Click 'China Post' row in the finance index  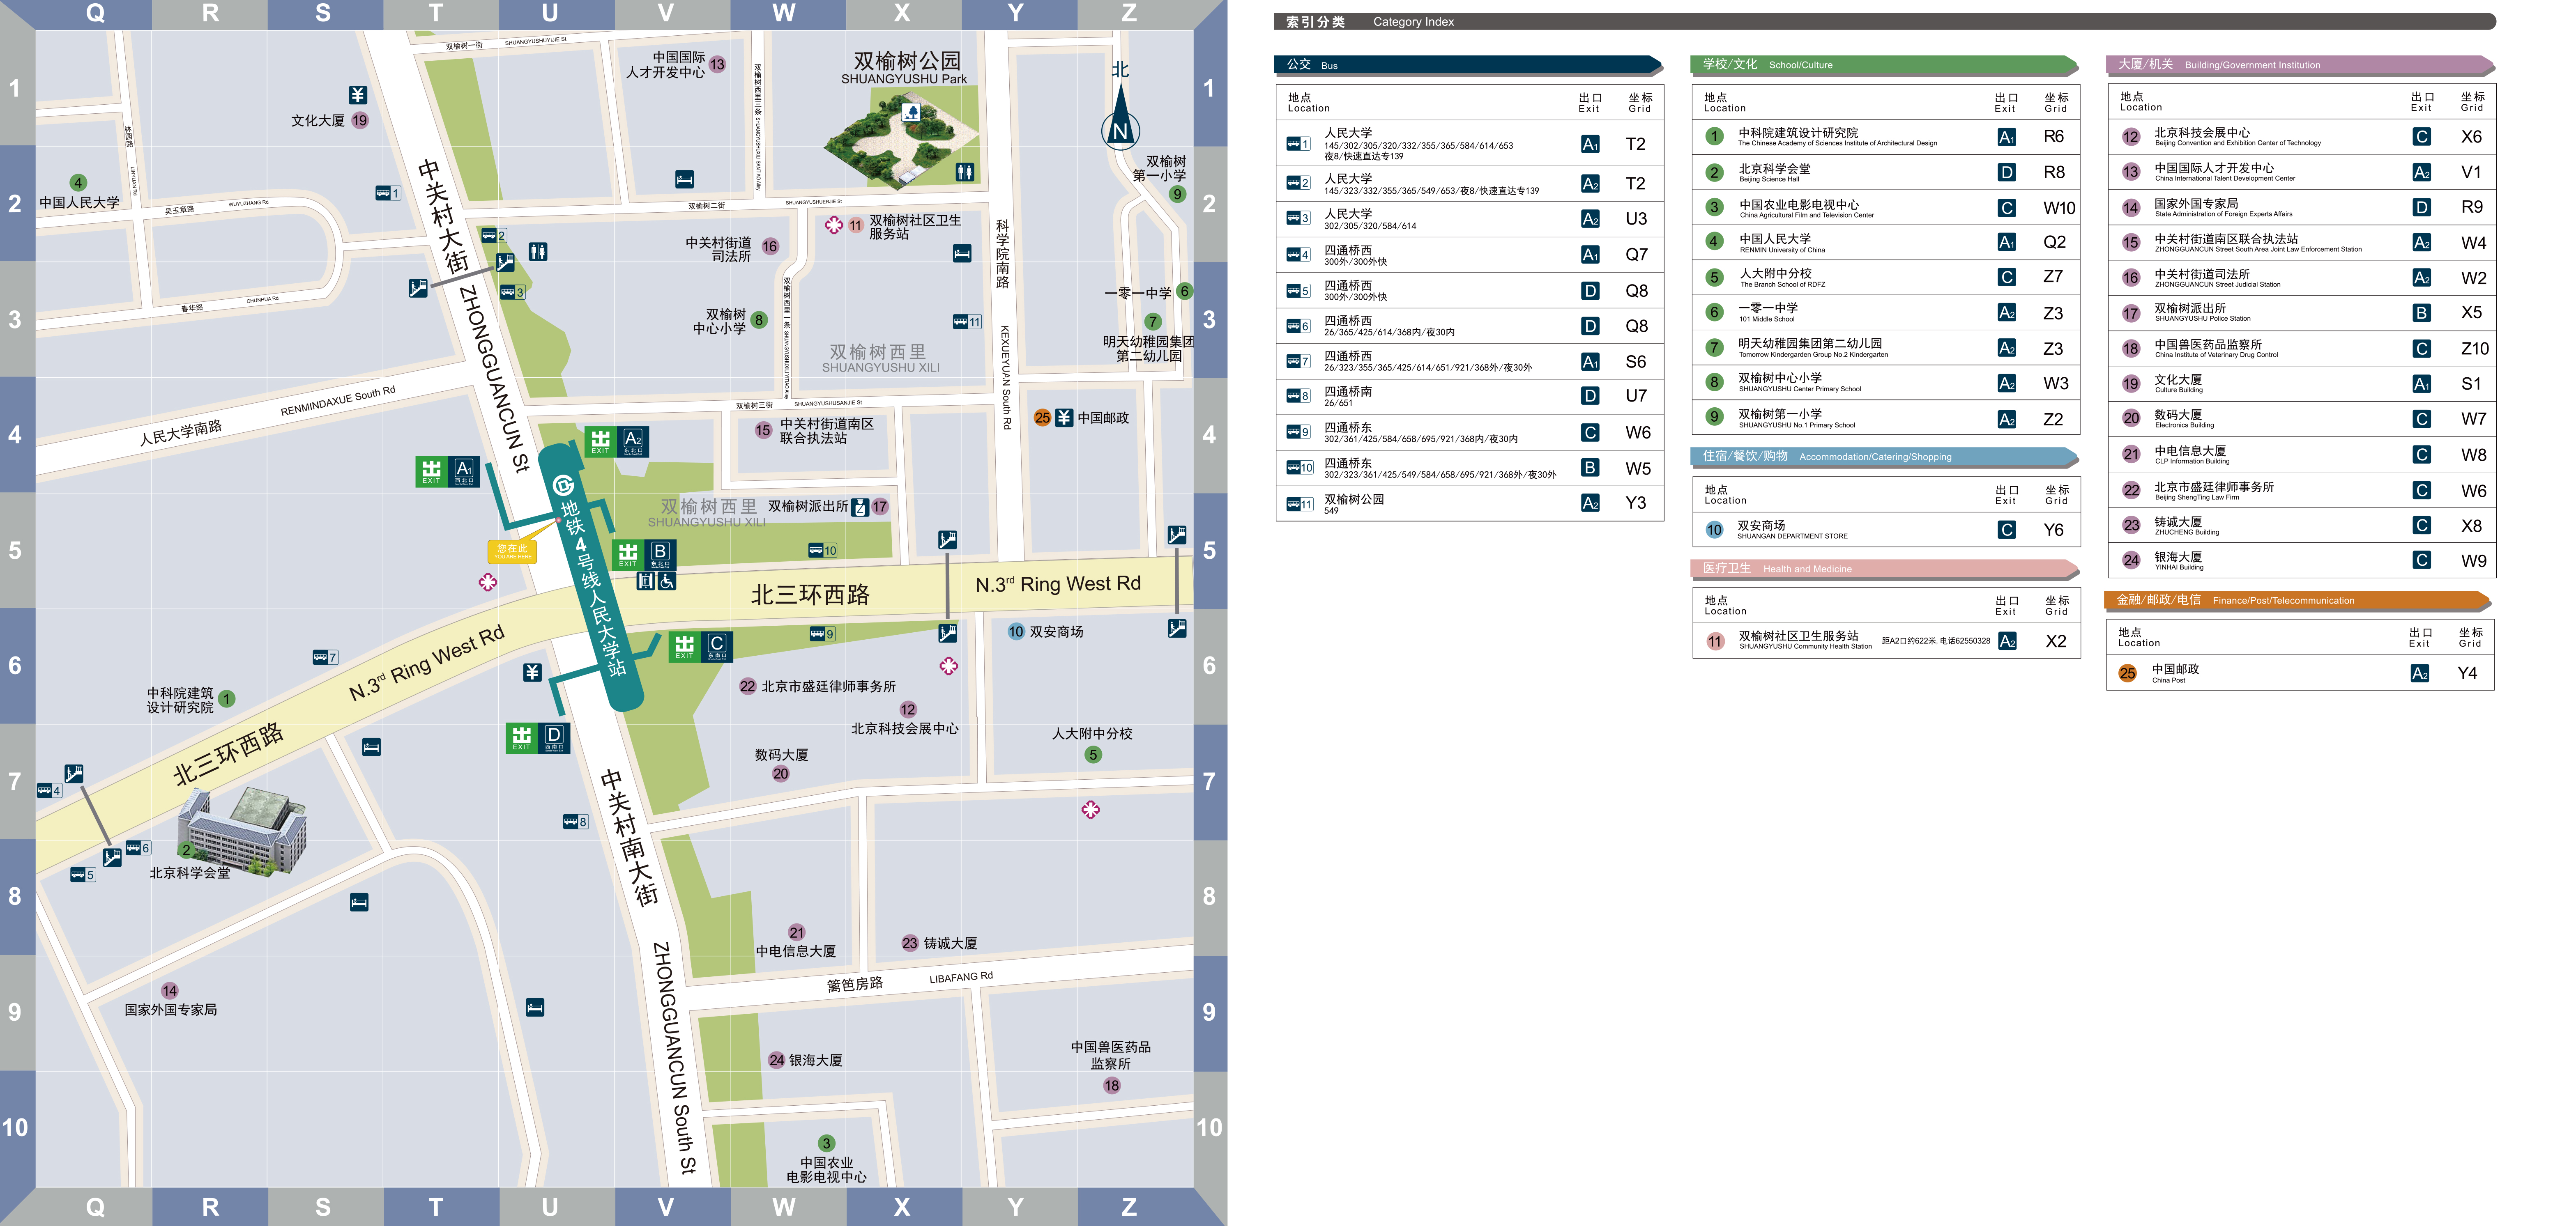tap(2300, 673)
